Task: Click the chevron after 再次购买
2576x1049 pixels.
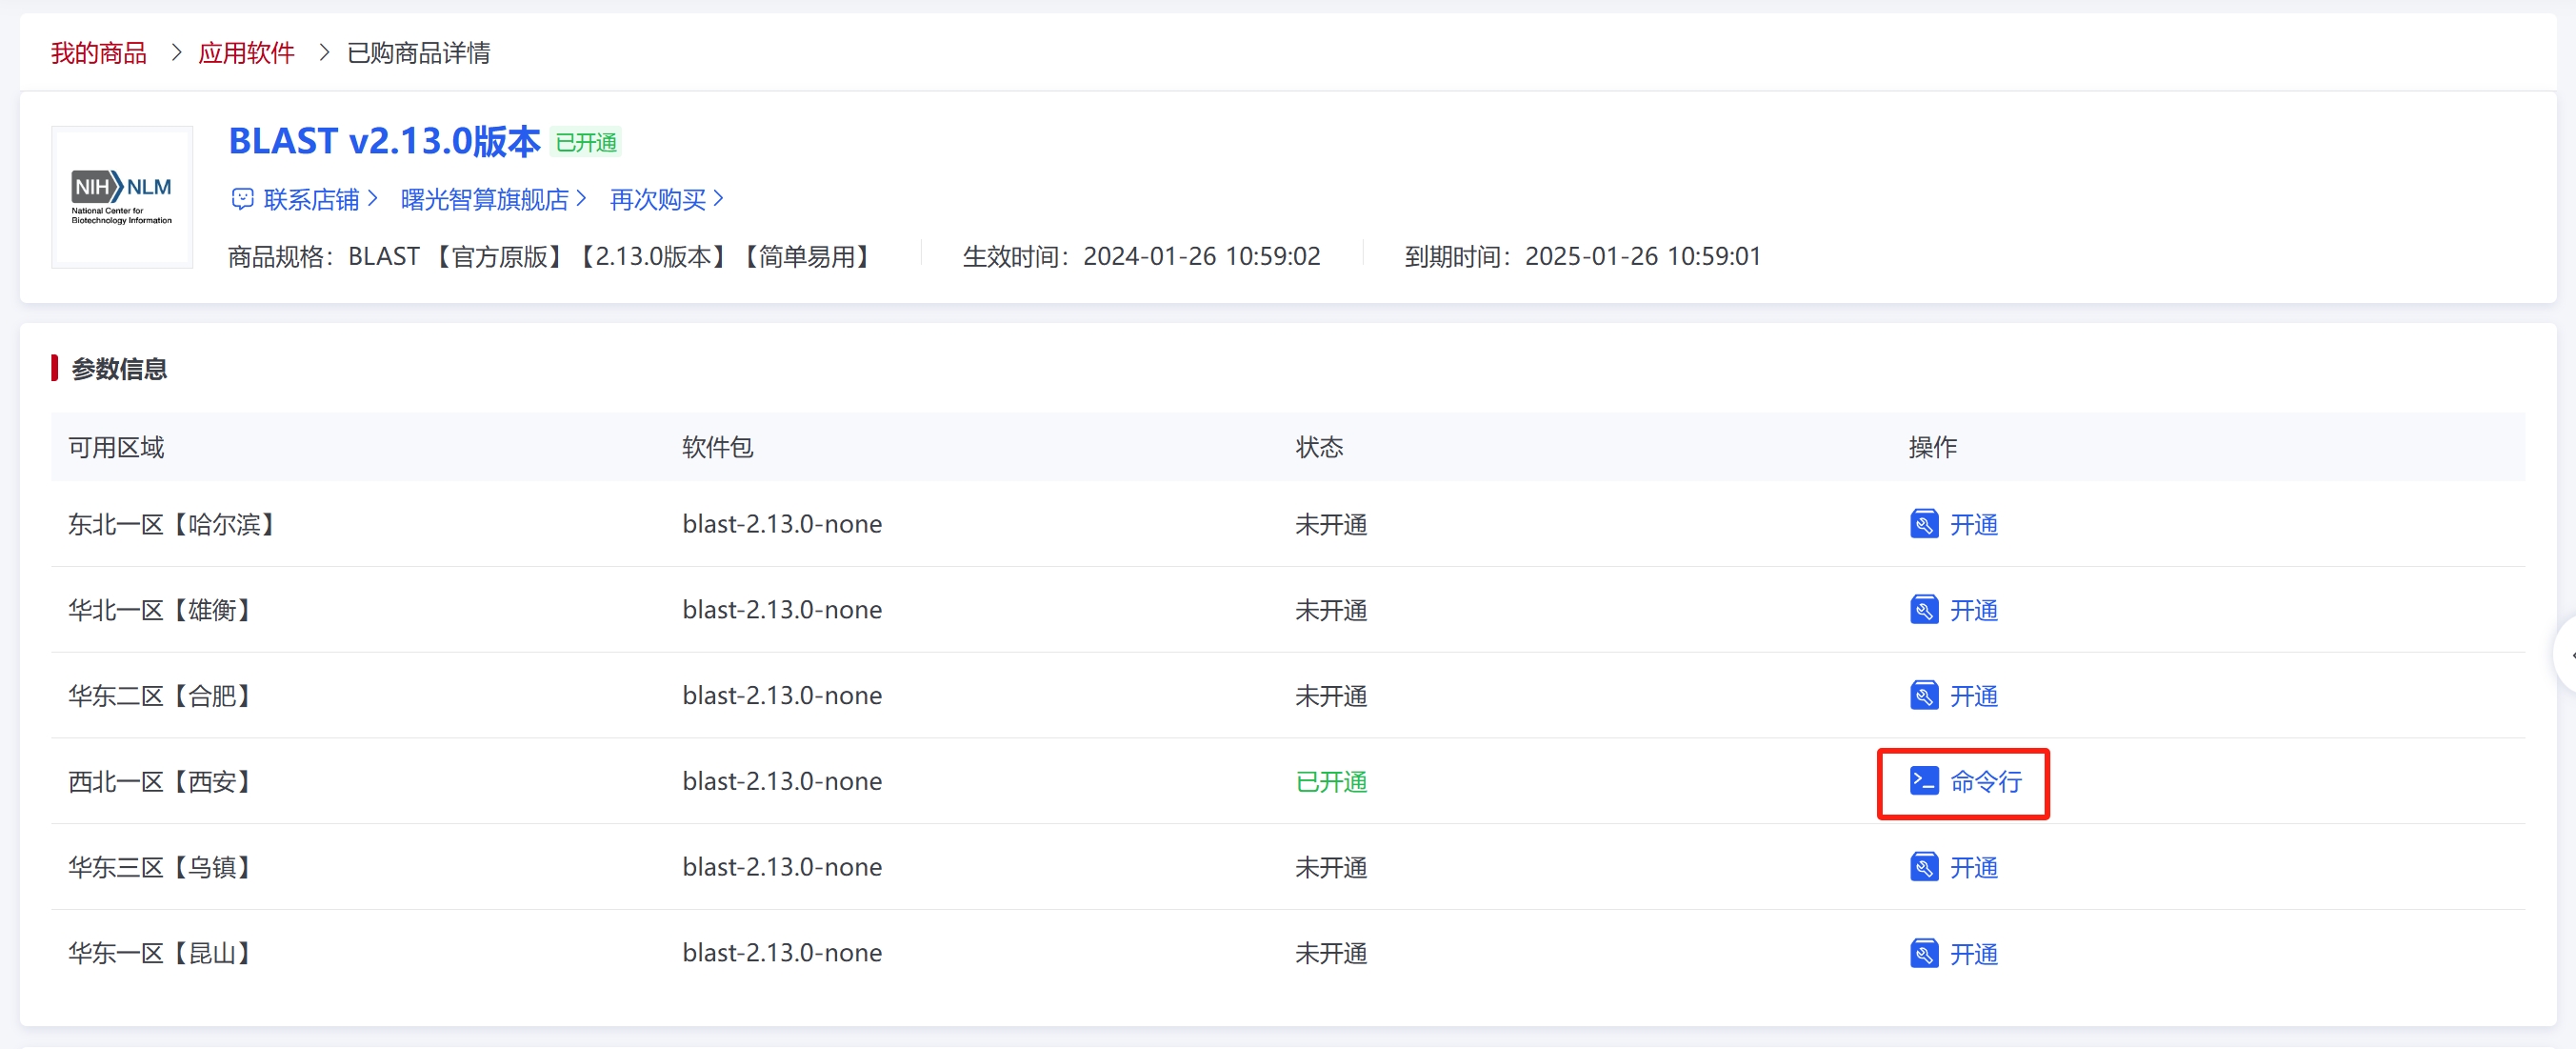Action: point(718,199)
